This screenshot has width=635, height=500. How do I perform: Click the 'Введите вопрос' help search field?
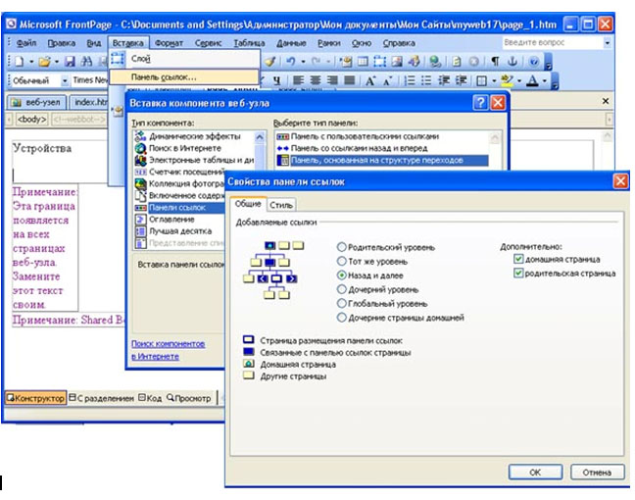tap(550, 43)
